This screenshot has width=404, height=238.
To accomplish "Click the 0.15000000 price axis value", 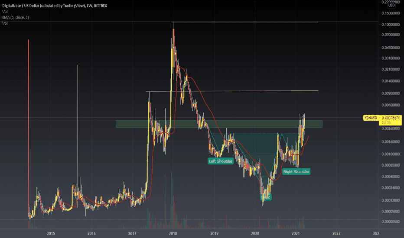I will tap(391, 13).
